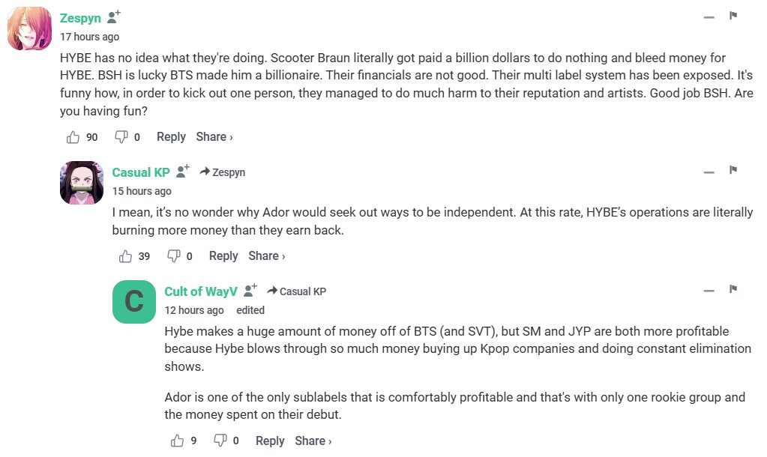The height and width of the screenshot is (457, 767).
Task: Downvote Casual KP's comment
Action: click(x=173, y=256)
